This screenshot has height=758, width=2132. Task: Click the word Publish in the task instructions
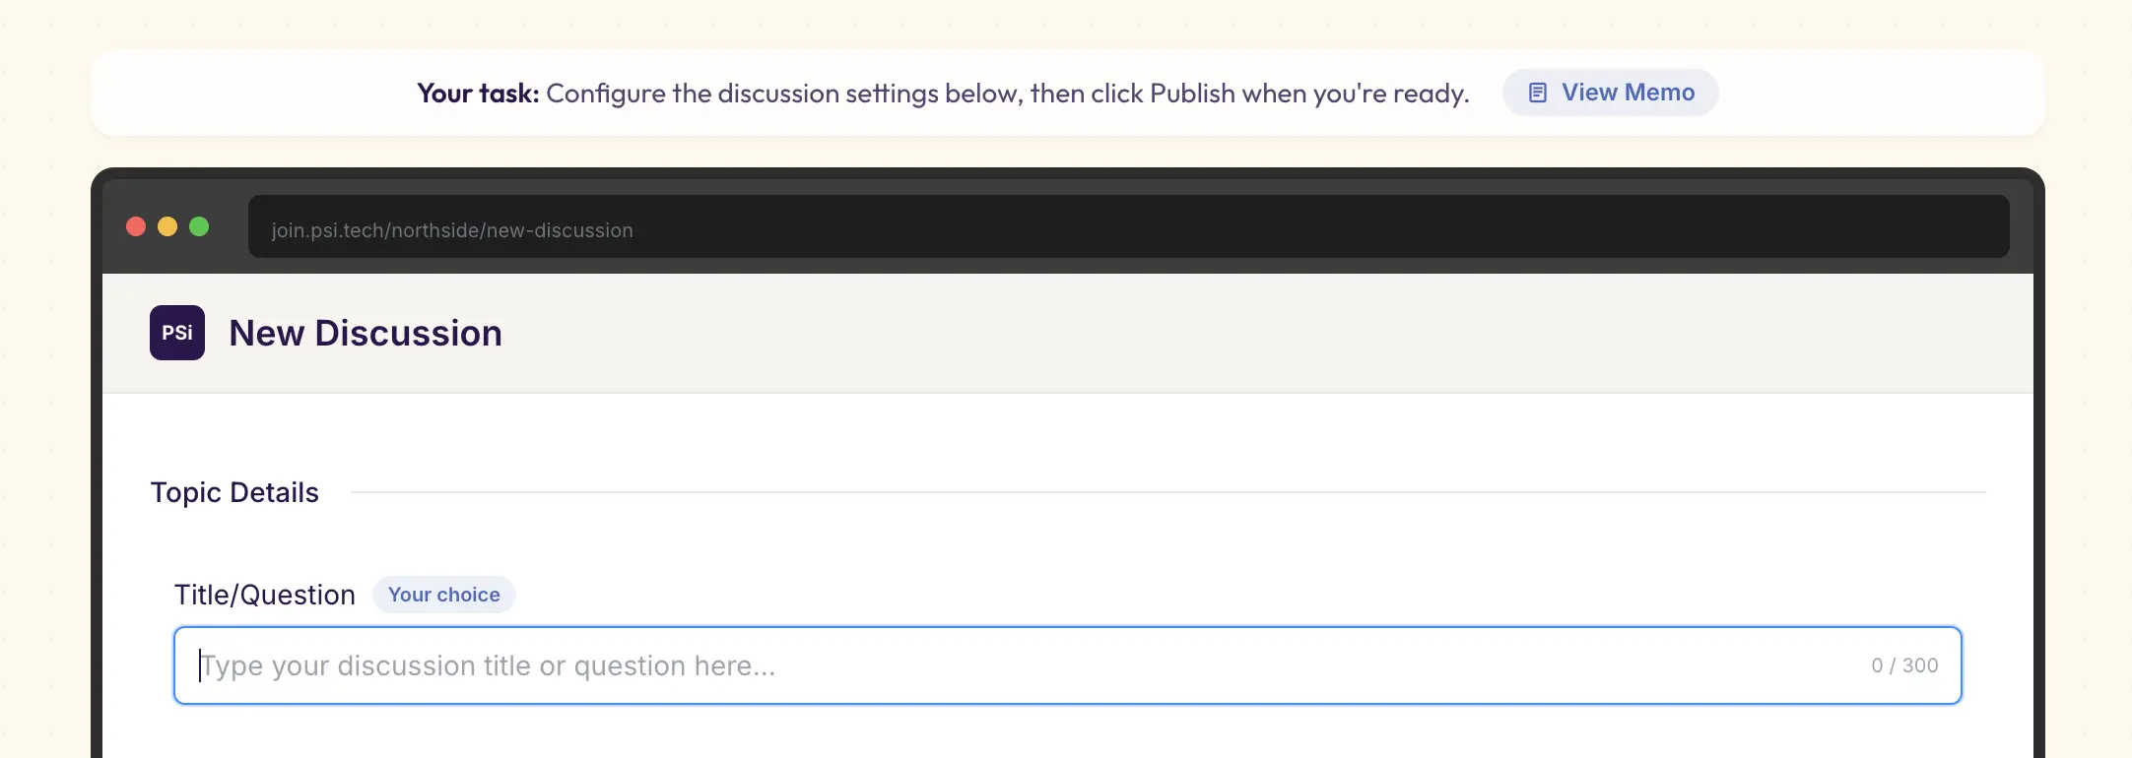(x=1192, y=93)
